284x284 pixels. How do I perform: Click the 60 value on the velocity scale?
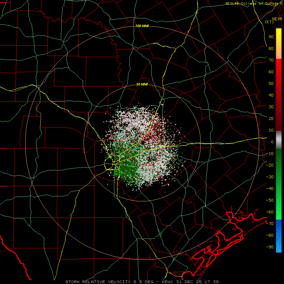(x=271, y=72)
